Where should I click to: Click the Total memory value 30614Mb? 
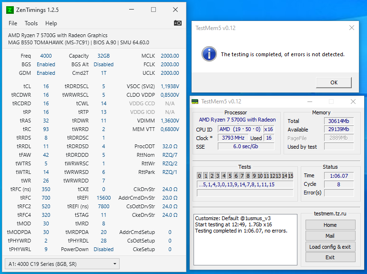point(339,121)
